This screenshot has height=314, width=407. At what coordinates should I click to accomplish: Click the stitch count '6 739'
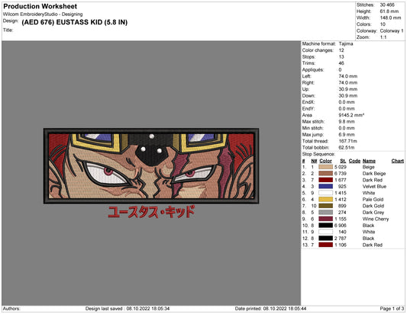(341, 174)
